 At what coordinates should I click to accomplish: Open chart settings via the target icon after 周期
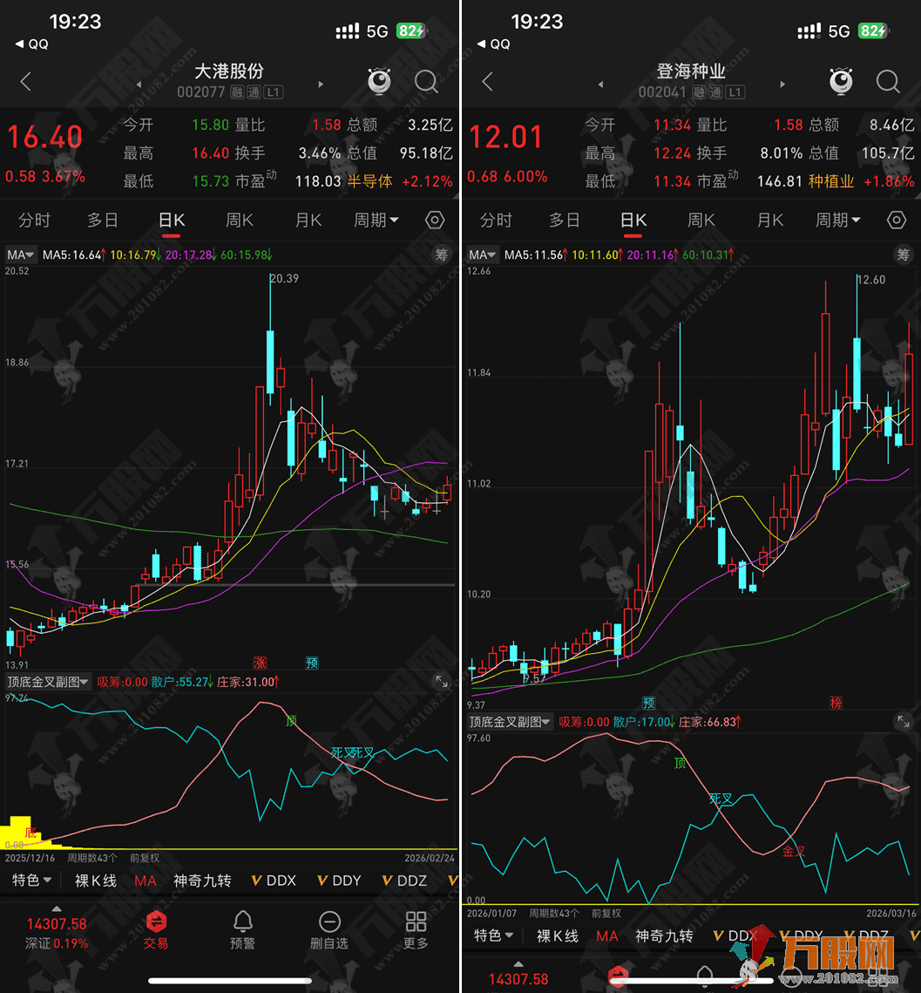tap(434, 220)
